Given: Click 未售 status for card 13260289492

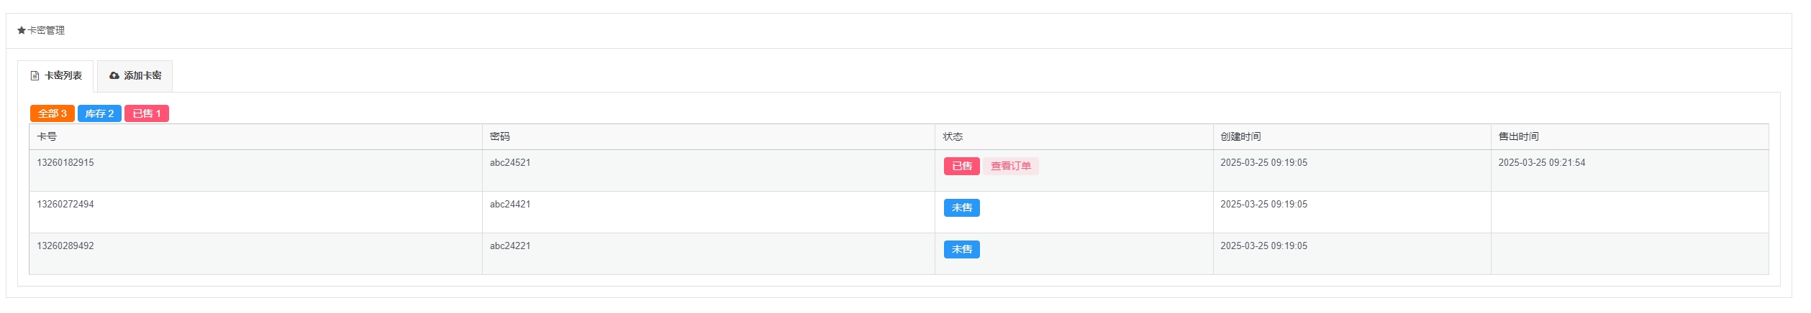Looking at the screenshot, I should click(961, 249).
